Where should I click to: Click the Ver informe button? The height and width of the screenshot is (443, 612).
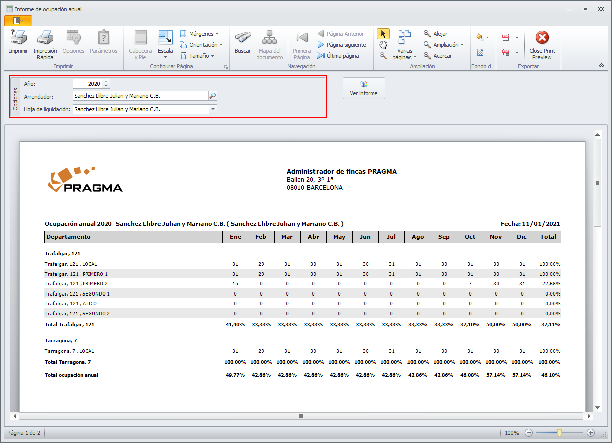pyautogui.click(x=364, y=88)
